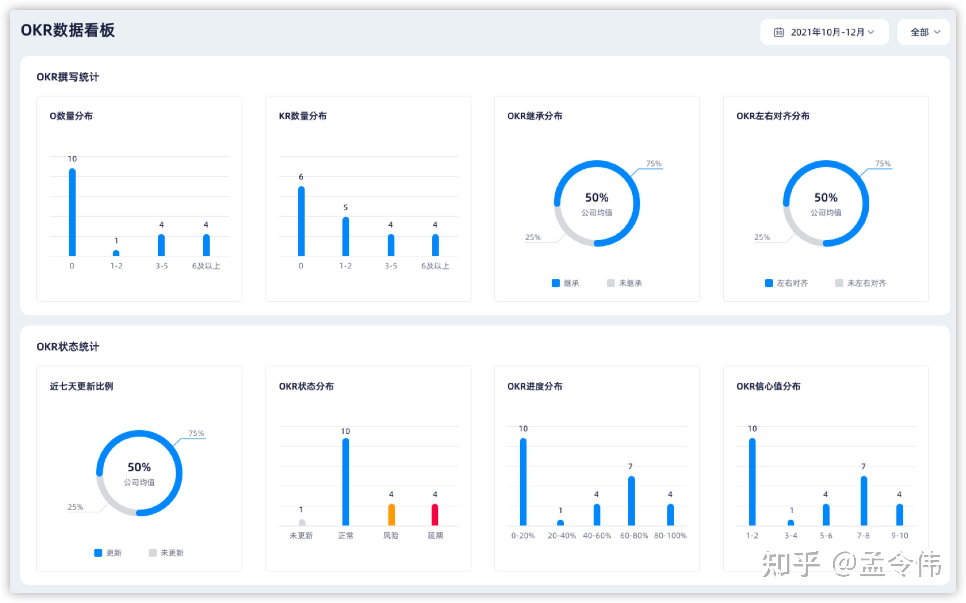966x603 pixels.
Task: Click the red 延期 status bar
Action: click(435, 515)
